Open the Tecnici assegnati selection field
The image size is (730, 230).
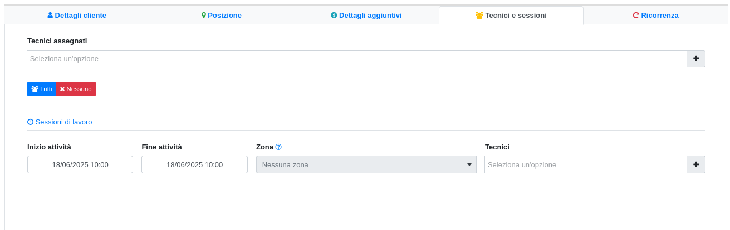356,58
